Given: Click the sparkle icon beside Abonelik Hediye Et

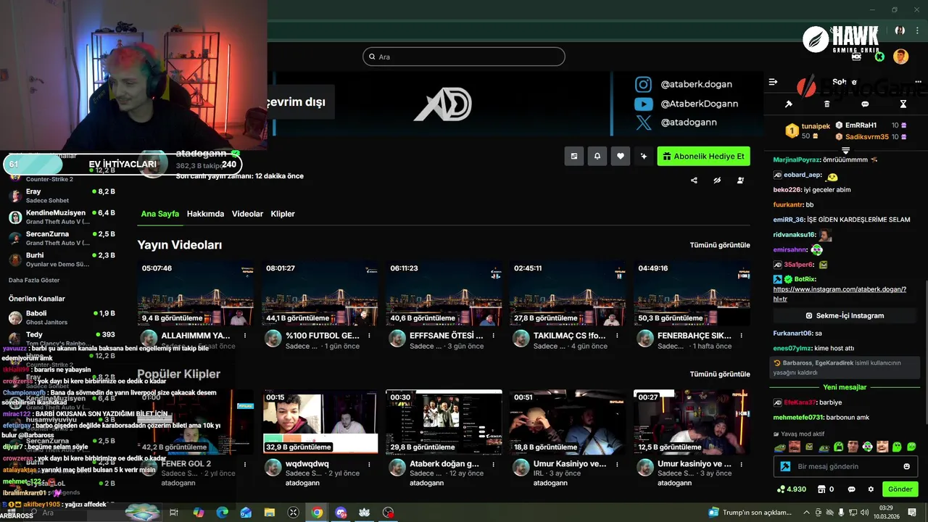Looking at the screenshot, I should click(643, 156).
